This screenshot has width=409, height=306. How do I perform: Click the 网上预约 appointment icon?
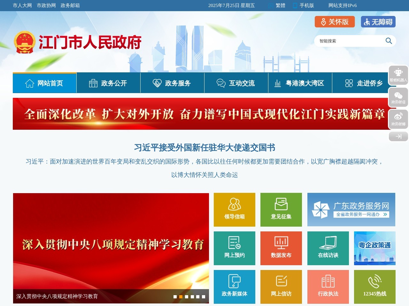(234, 248)
